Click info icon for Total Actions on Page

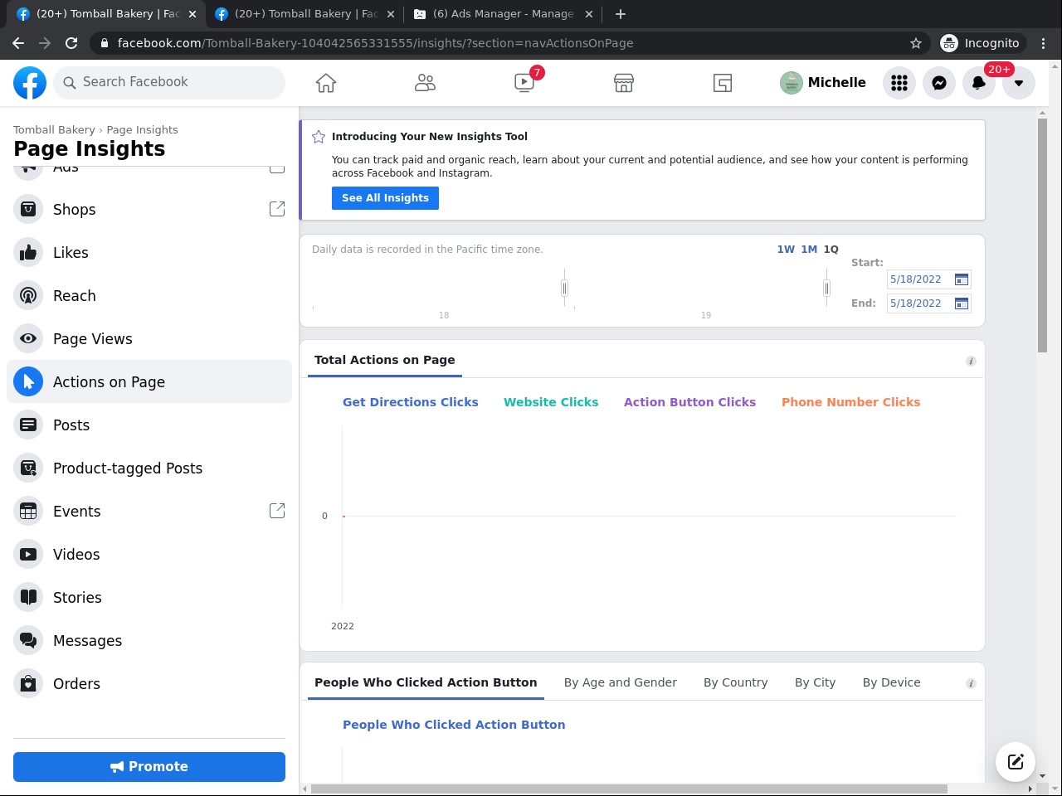971,362
